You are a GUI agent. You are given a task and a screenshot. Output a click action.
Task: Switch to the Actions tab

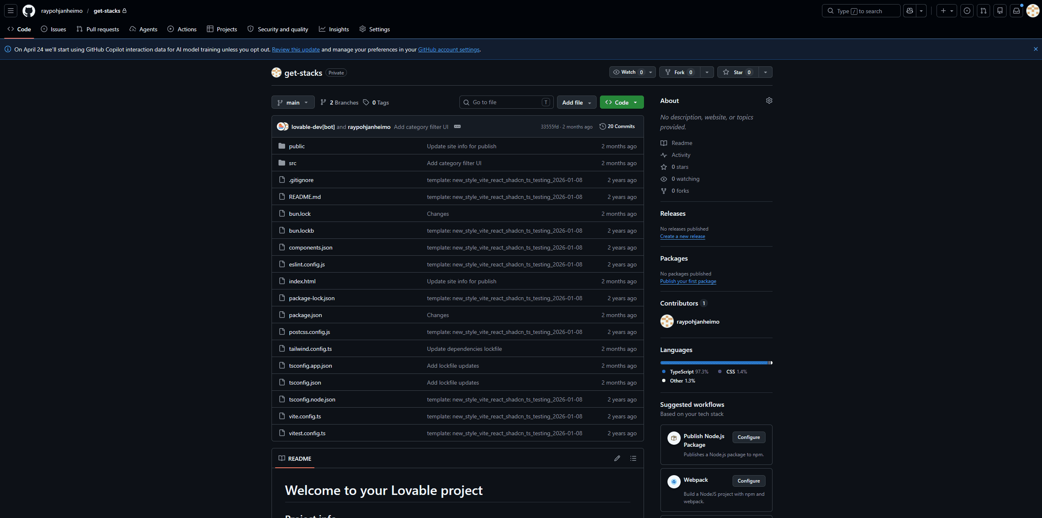coord(182,29)
